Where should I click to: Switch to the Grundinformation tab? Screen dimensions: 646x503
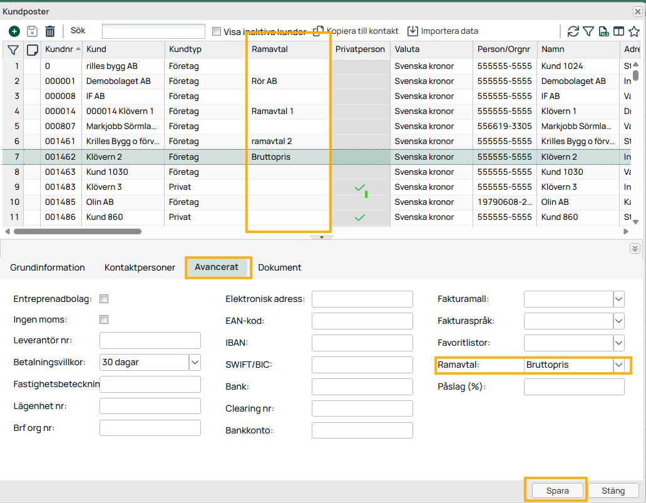click(x=48, y=267)
